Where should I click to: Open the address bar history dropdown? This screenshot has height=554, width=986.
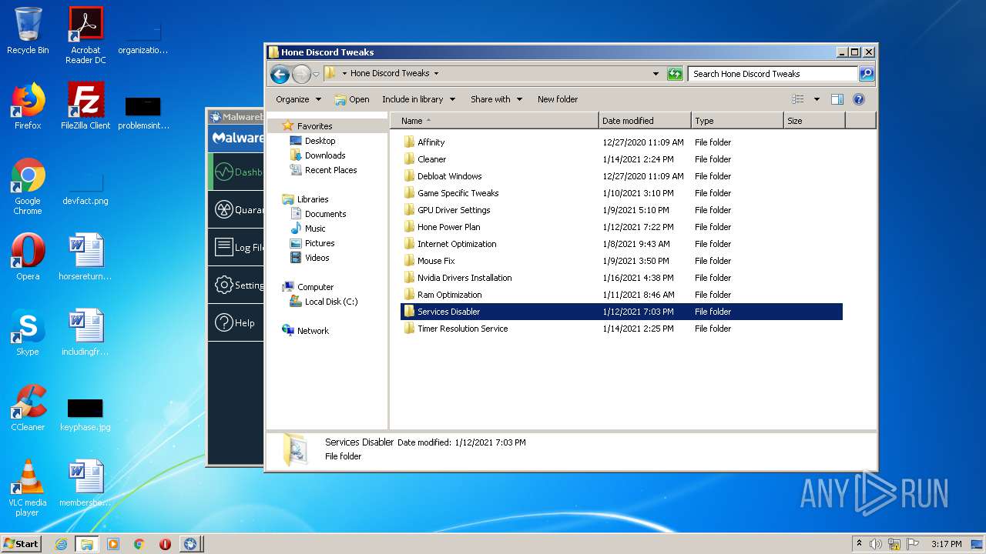point(656,74)
